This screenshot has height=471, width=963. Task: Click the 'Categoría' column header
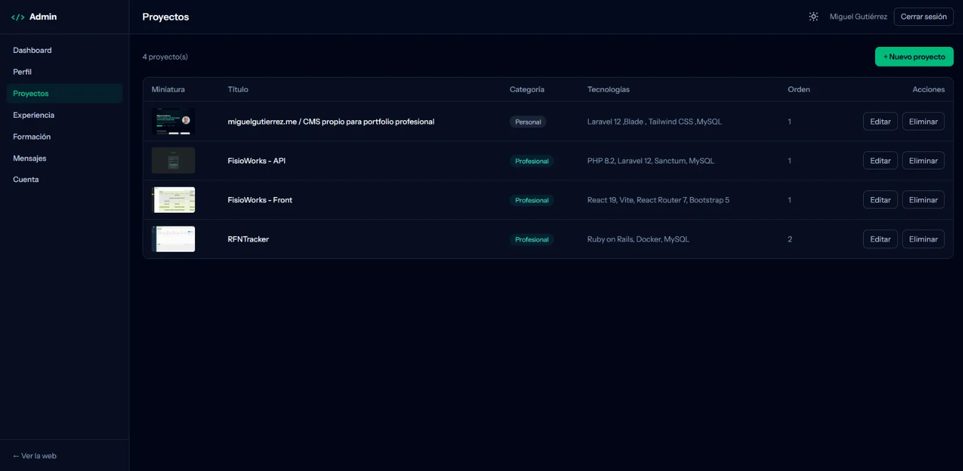(x=527, y=90)
